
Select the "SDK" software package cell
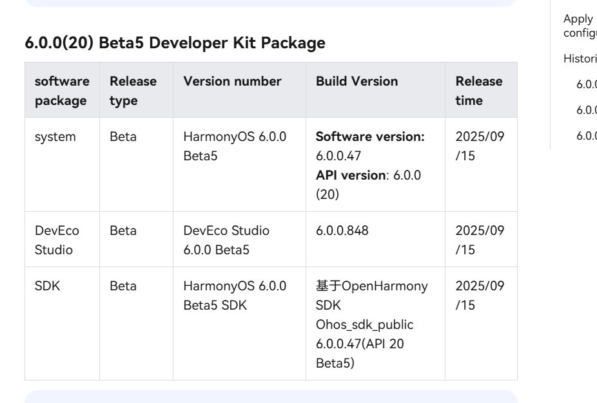[62, 324]
